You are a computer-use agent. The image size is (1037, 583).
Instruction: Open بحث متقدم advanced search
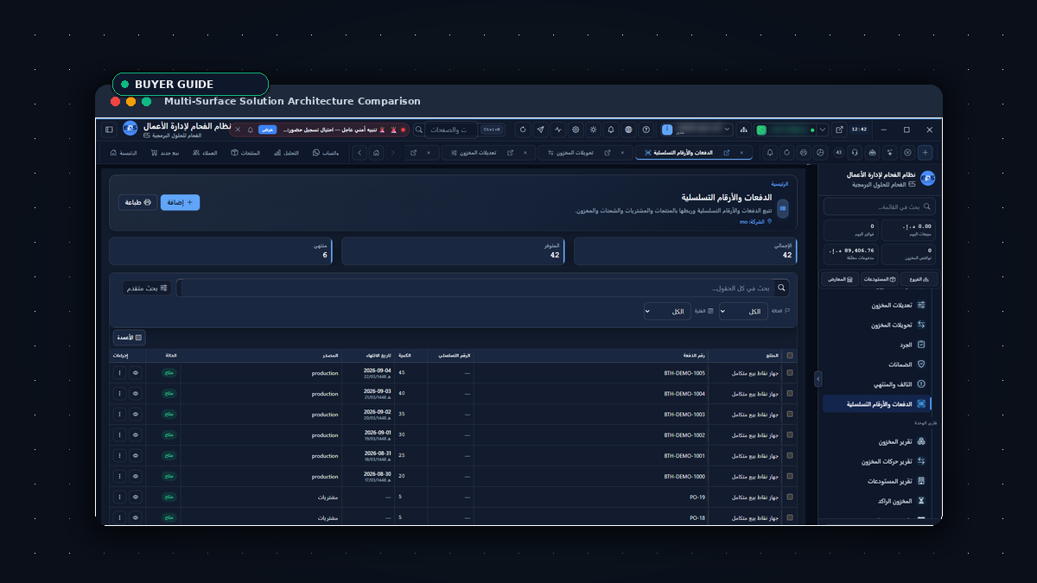[x=147, y=288]
